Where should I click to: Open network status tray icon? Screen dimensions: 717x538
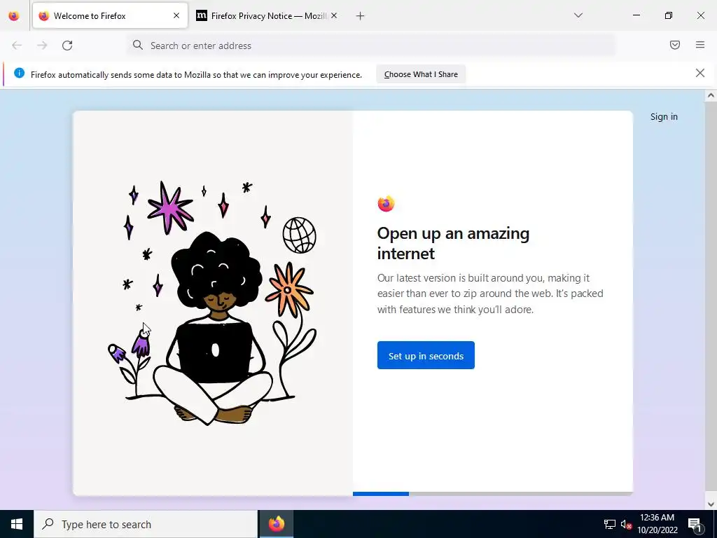pos(610,524)
